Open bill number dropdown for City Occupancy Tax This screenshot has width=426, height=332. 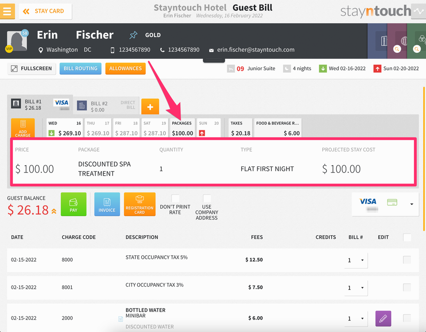[356, 288]
